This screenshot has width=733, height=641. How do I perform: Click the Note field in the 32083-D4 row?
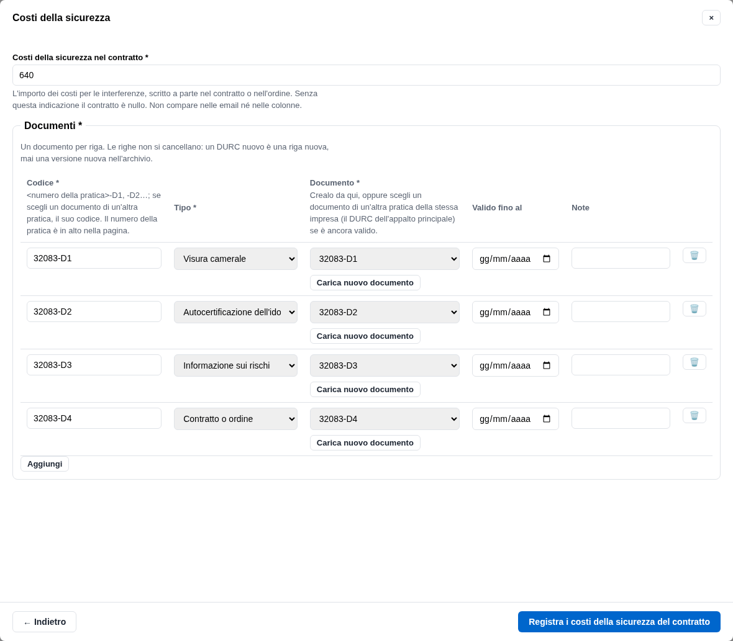click(621, 418)
